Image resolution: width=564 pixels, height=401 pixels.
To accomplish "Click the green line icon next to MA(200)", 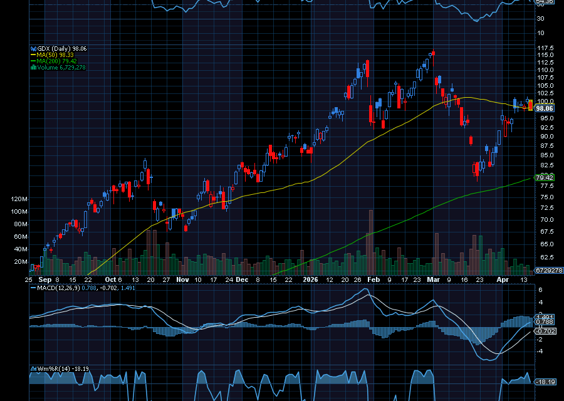I will pyautogui.click(x=32, y=60).
